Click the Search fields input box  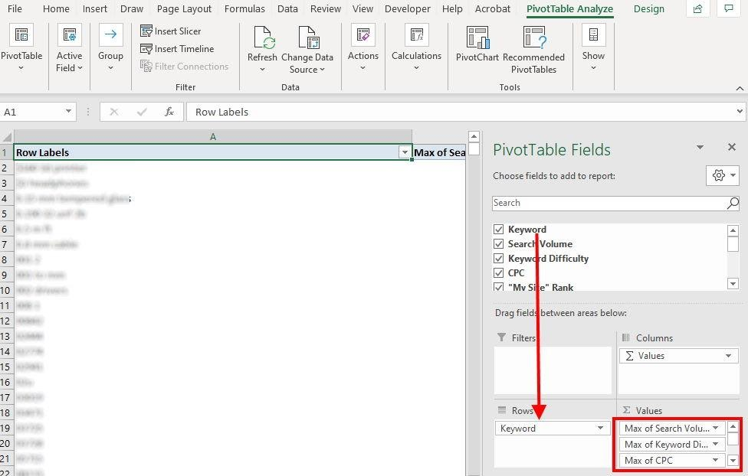click(609, 203)
